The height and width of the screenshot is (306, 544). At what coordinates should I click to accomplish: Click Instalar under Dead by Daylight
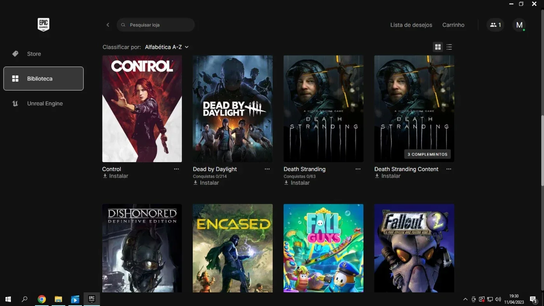click(x=206, y=183)
